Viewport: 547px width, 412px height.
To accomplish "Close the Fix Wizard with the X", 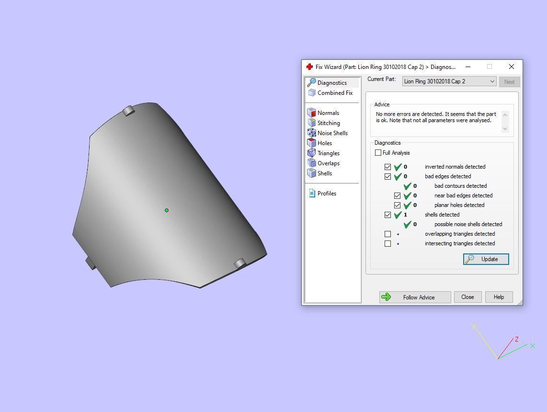I will click(512, 67).
